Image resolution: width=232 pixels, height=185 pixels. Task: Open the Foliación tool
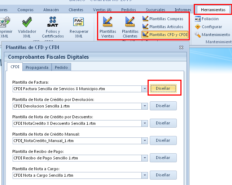point(207,19)
